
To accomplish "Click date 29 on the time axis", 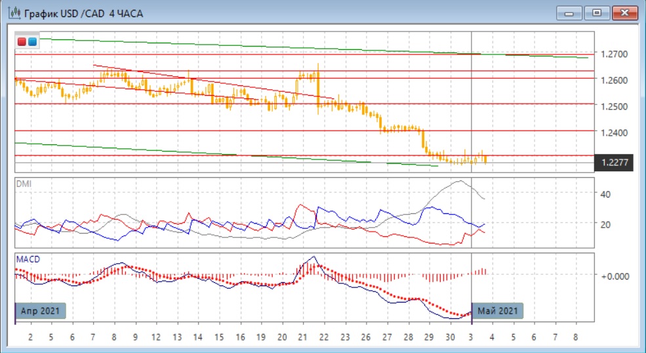I will coord(428,337).
